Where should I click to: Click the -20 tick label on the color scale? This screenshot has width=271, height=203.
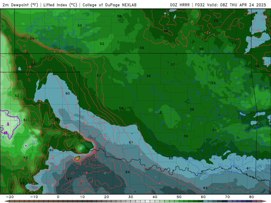click(10, 197)
